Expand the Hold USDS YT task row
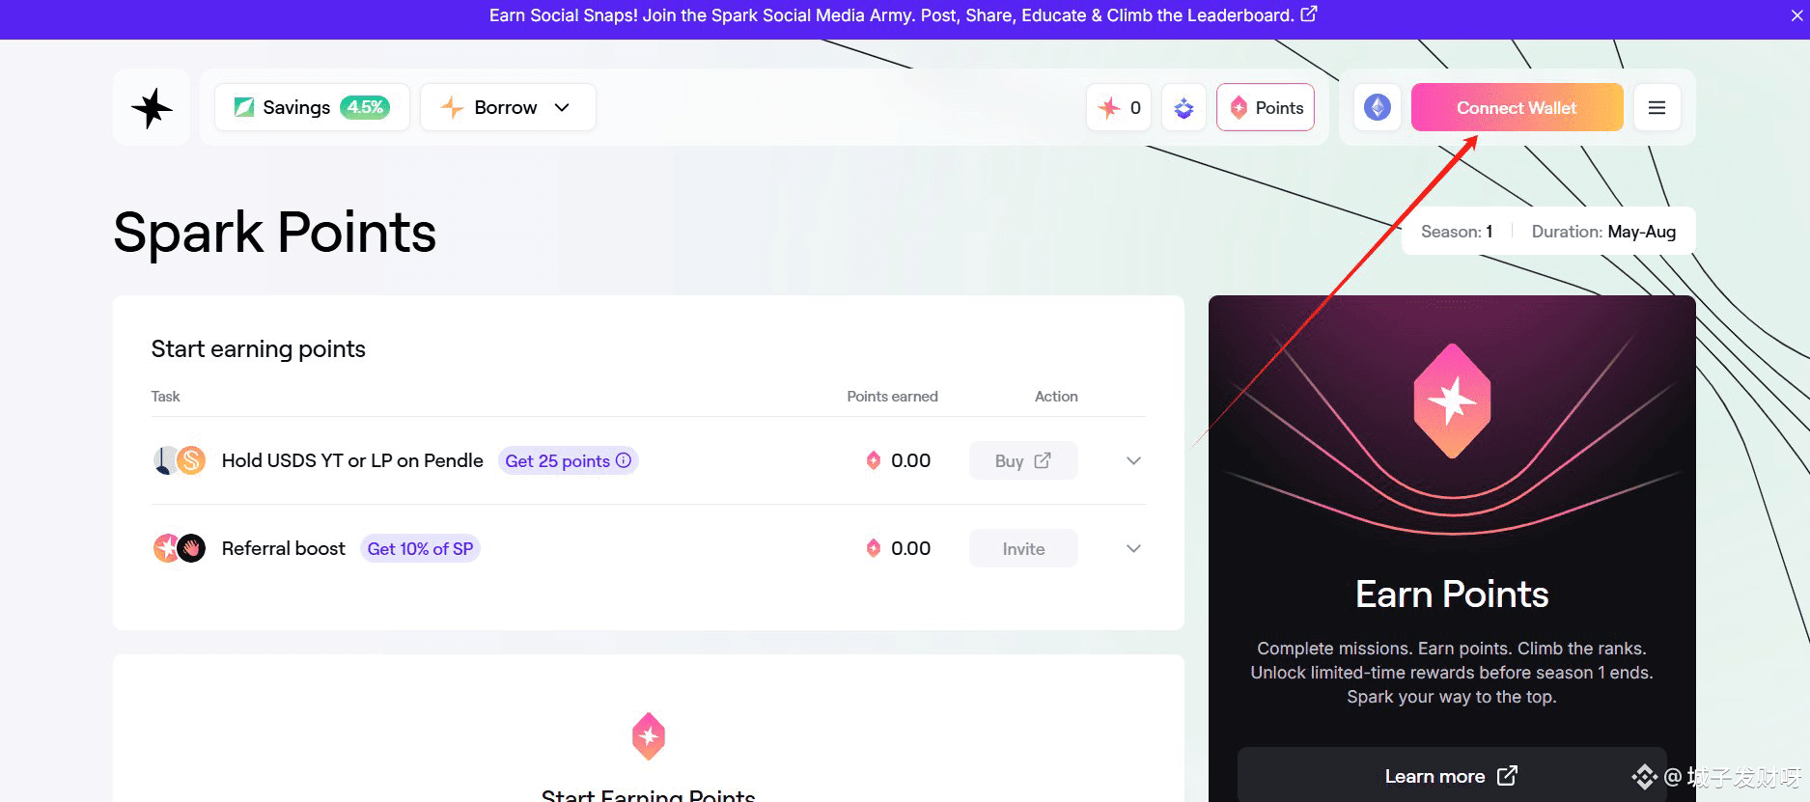 point(1133,460)
